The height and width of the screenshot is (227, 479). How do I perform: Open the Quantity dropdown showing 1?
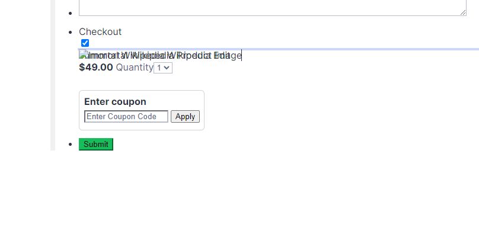[x=163, y=68]
